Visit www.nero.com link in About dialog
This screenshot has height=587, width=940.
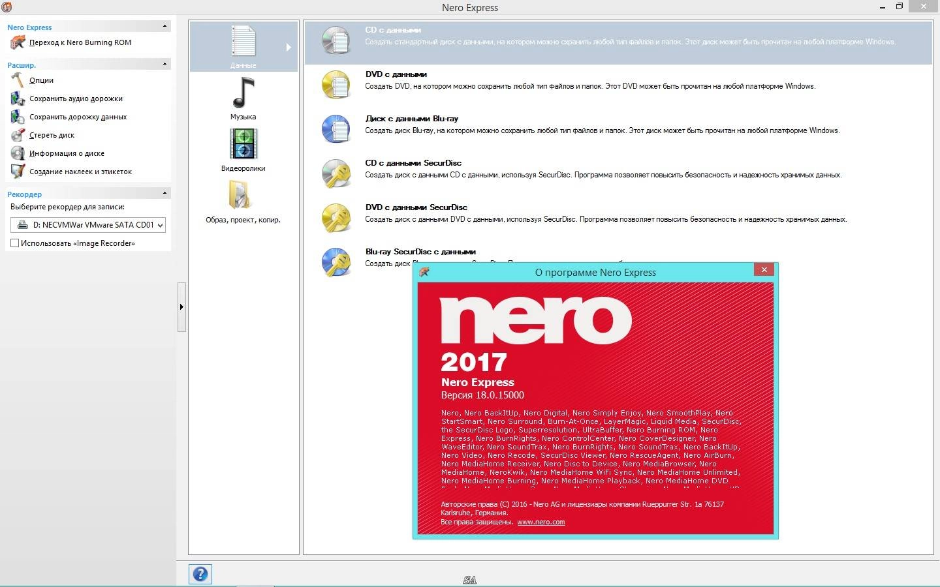[x=540, y=522]
